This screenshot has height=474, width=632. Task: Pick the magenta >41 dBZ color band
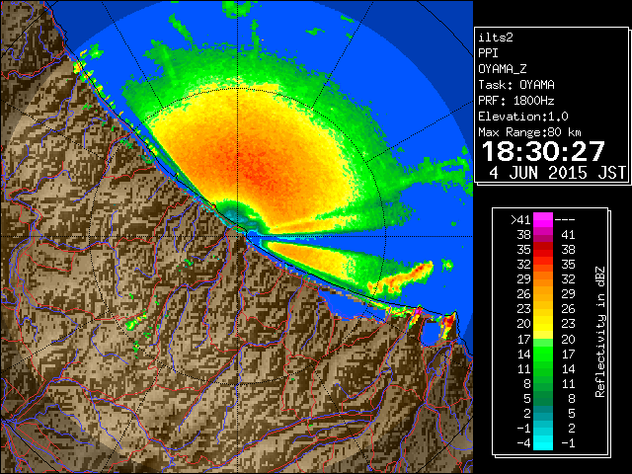[x=543, y=220]
